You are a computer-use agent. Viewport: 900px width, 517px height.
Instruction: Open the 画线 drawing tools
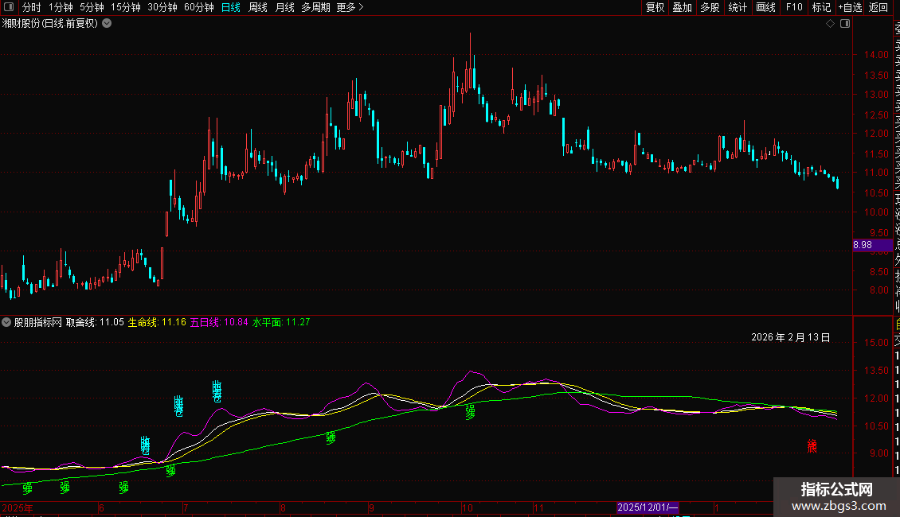765,7
